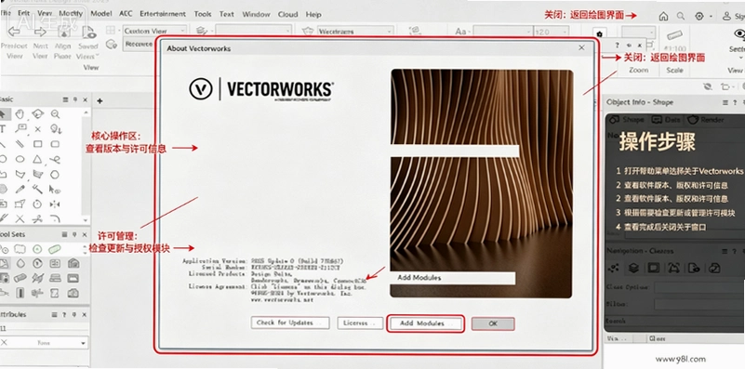Open the Model menu

101,14
